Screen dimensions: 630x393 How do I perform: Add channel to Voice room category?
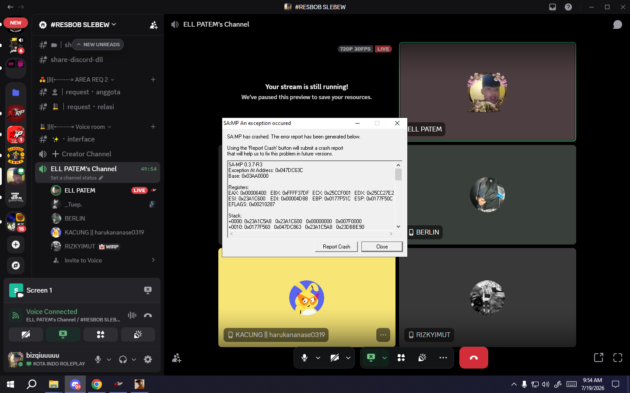(x=153, y=127)
